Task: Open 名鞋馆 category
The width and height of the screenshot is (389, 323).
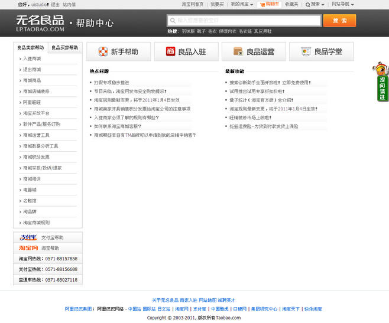Action: pyautogui.click(x=30, y=201)
